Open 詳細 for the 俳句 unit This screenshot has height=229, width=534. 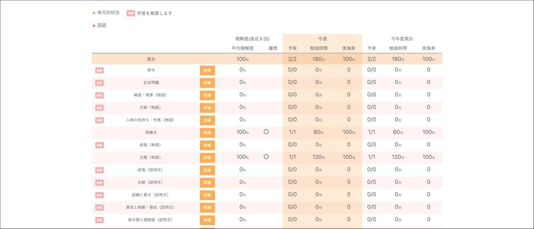click(207, 70)
